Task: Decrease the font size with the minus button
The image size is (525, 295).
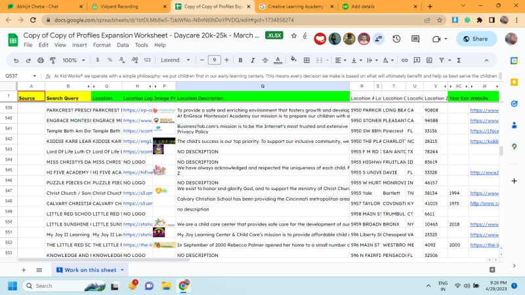Action: 202,60
